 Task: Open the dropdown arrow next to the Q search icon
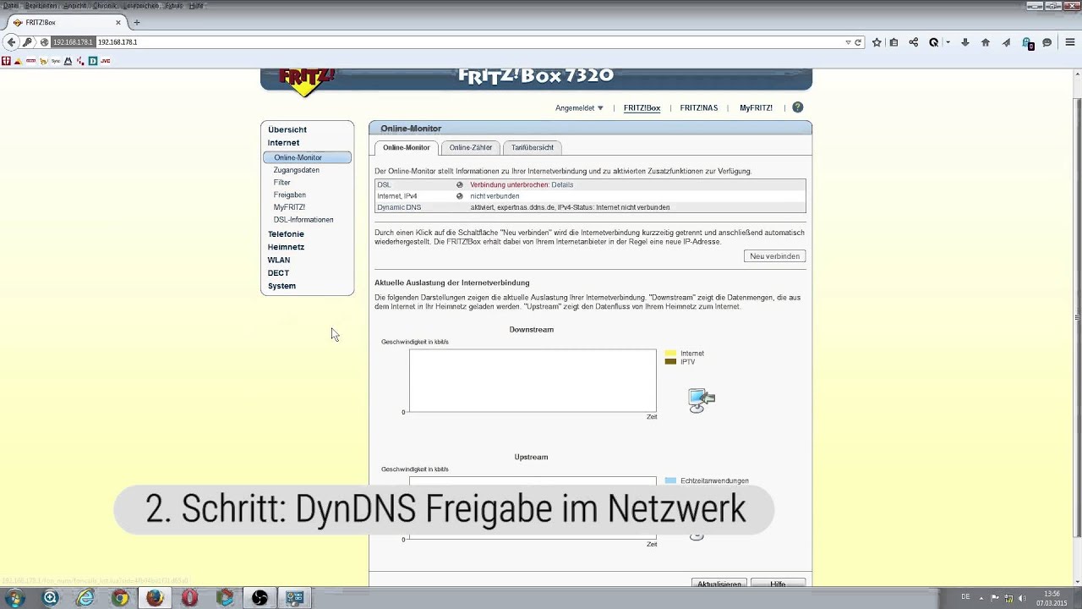[948, 42]
